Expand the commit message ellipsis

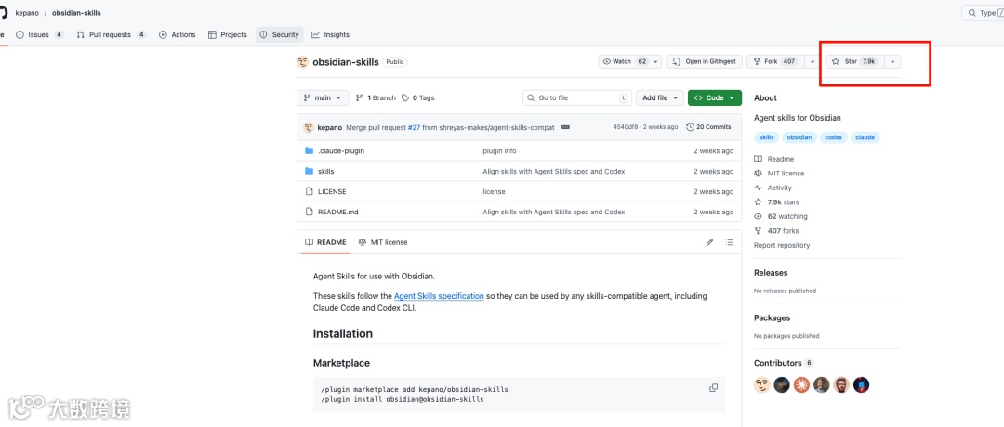[x=565, y=126]
